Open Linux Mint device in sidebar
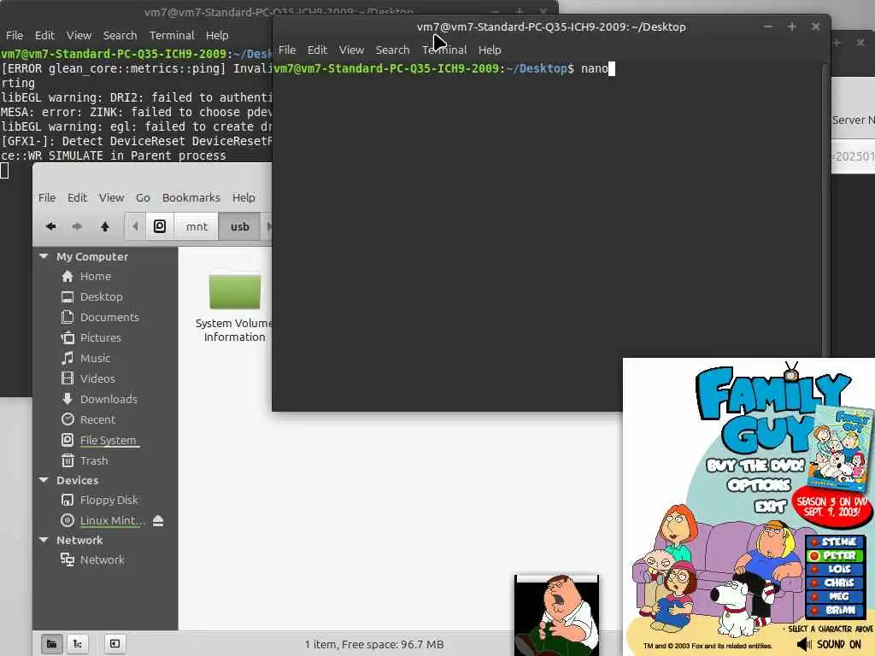 pos(112,520)
